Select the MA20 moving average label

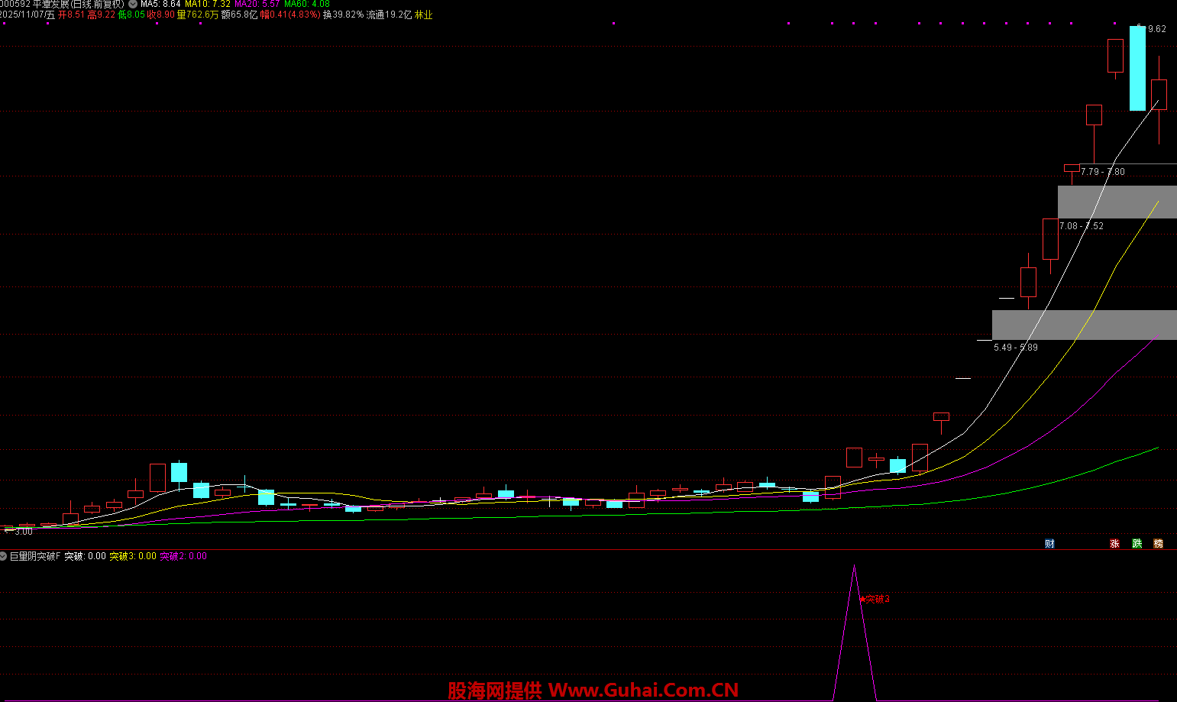pyautogui.click(x=257, y=4)
